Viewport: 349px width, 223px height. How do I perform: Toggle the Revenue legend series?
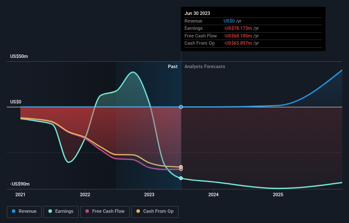point(24,212)
